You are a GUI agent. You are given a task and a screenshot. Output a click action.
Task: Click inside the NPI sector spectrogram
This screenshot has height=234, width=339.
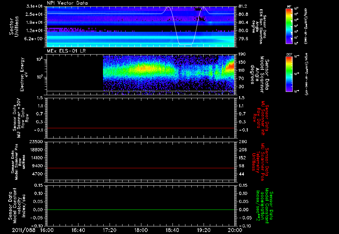(140, 26)
